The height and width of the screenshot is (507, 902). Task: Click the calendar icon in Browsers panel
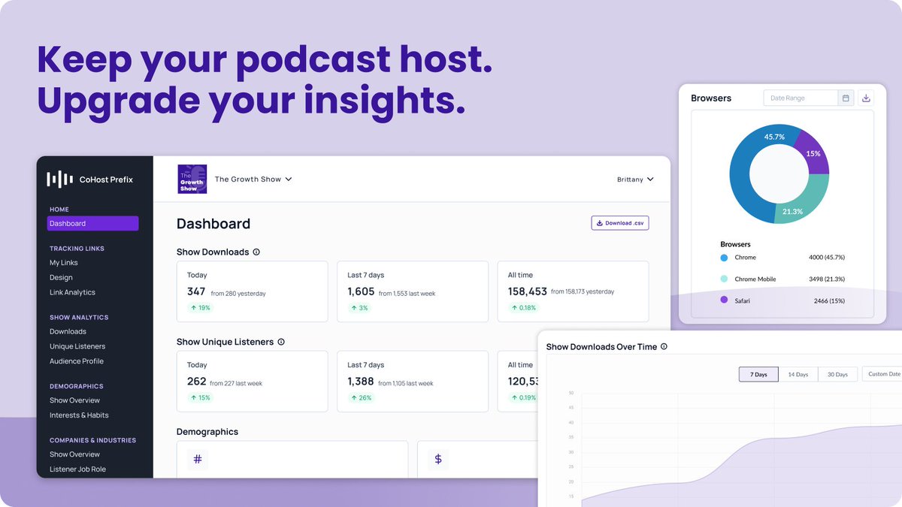[x=846, y=98]
